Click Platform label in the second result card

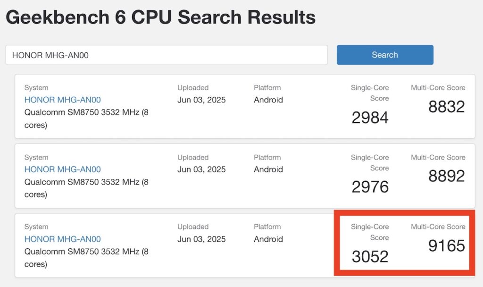267,157
